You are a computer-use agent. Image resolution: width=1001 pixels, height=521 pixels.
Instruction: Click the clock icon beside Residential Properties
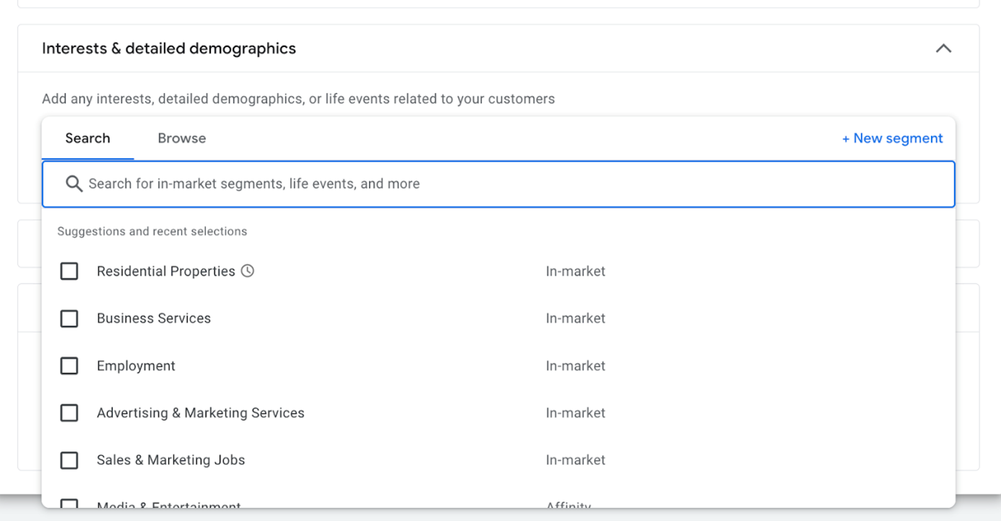[x=248, y=271]
